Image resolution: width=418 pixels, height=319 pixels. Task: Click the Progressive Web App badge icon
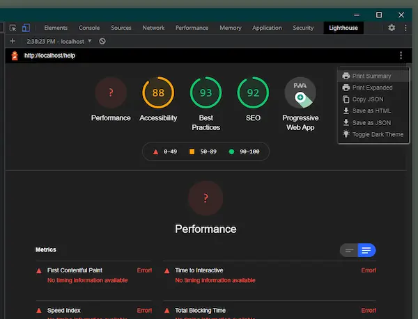300,93
